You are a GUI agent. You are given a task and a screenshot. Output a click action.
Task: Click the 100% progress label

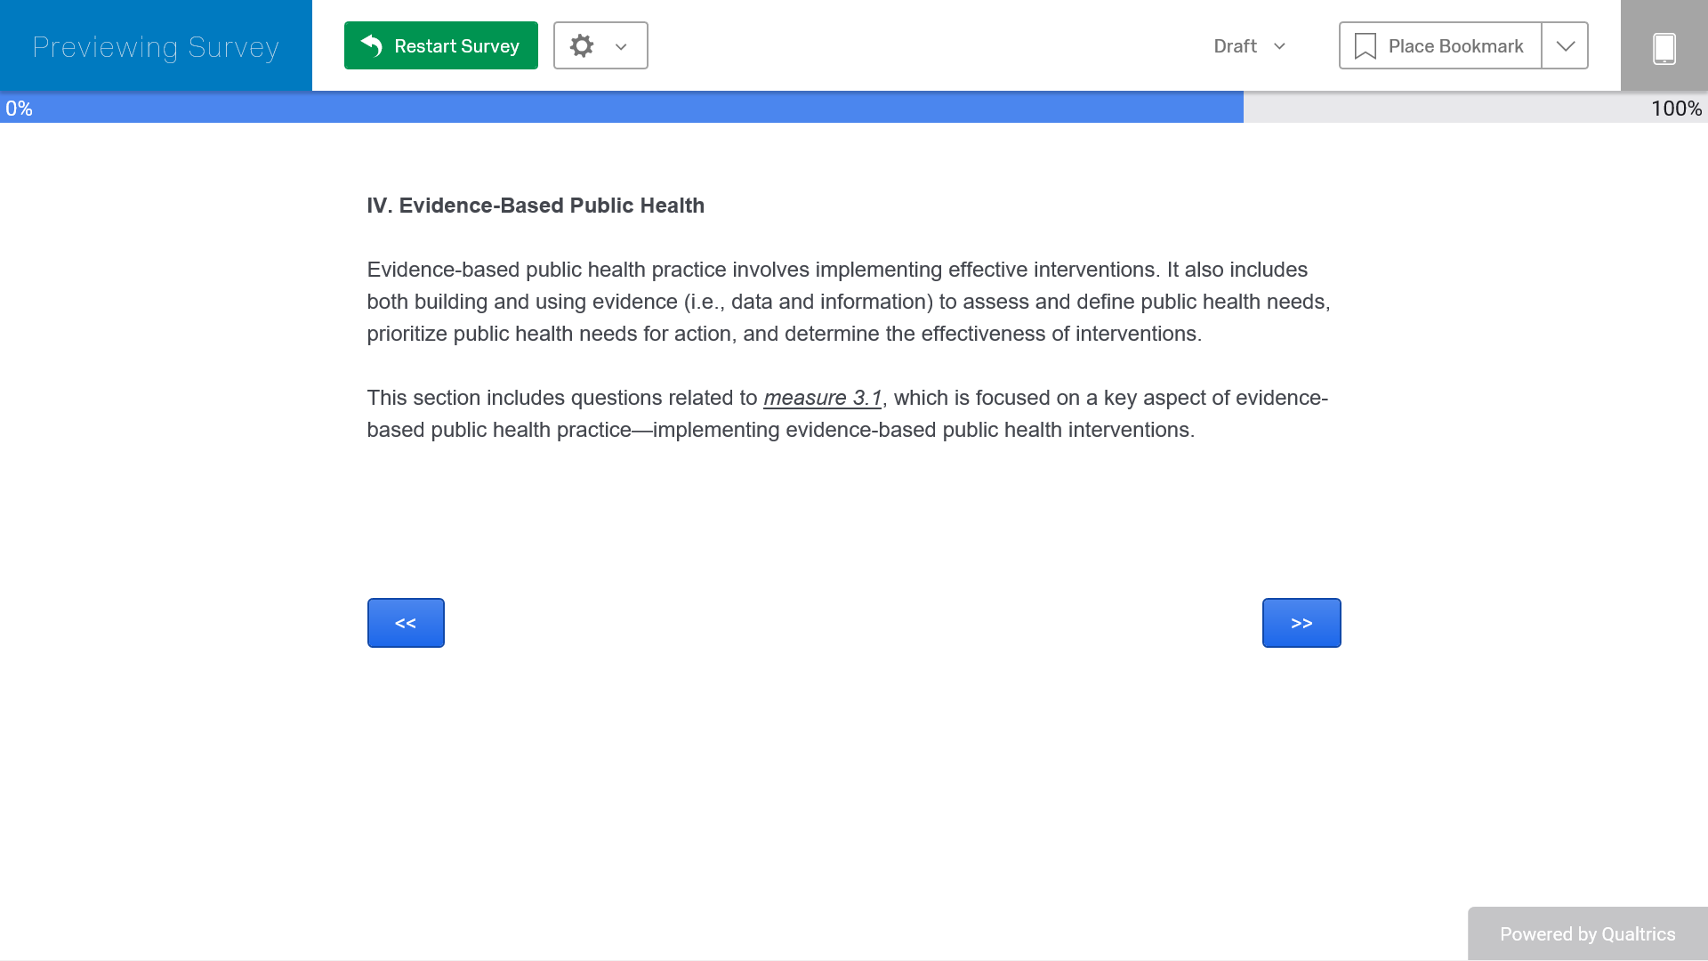point(1676,109)
